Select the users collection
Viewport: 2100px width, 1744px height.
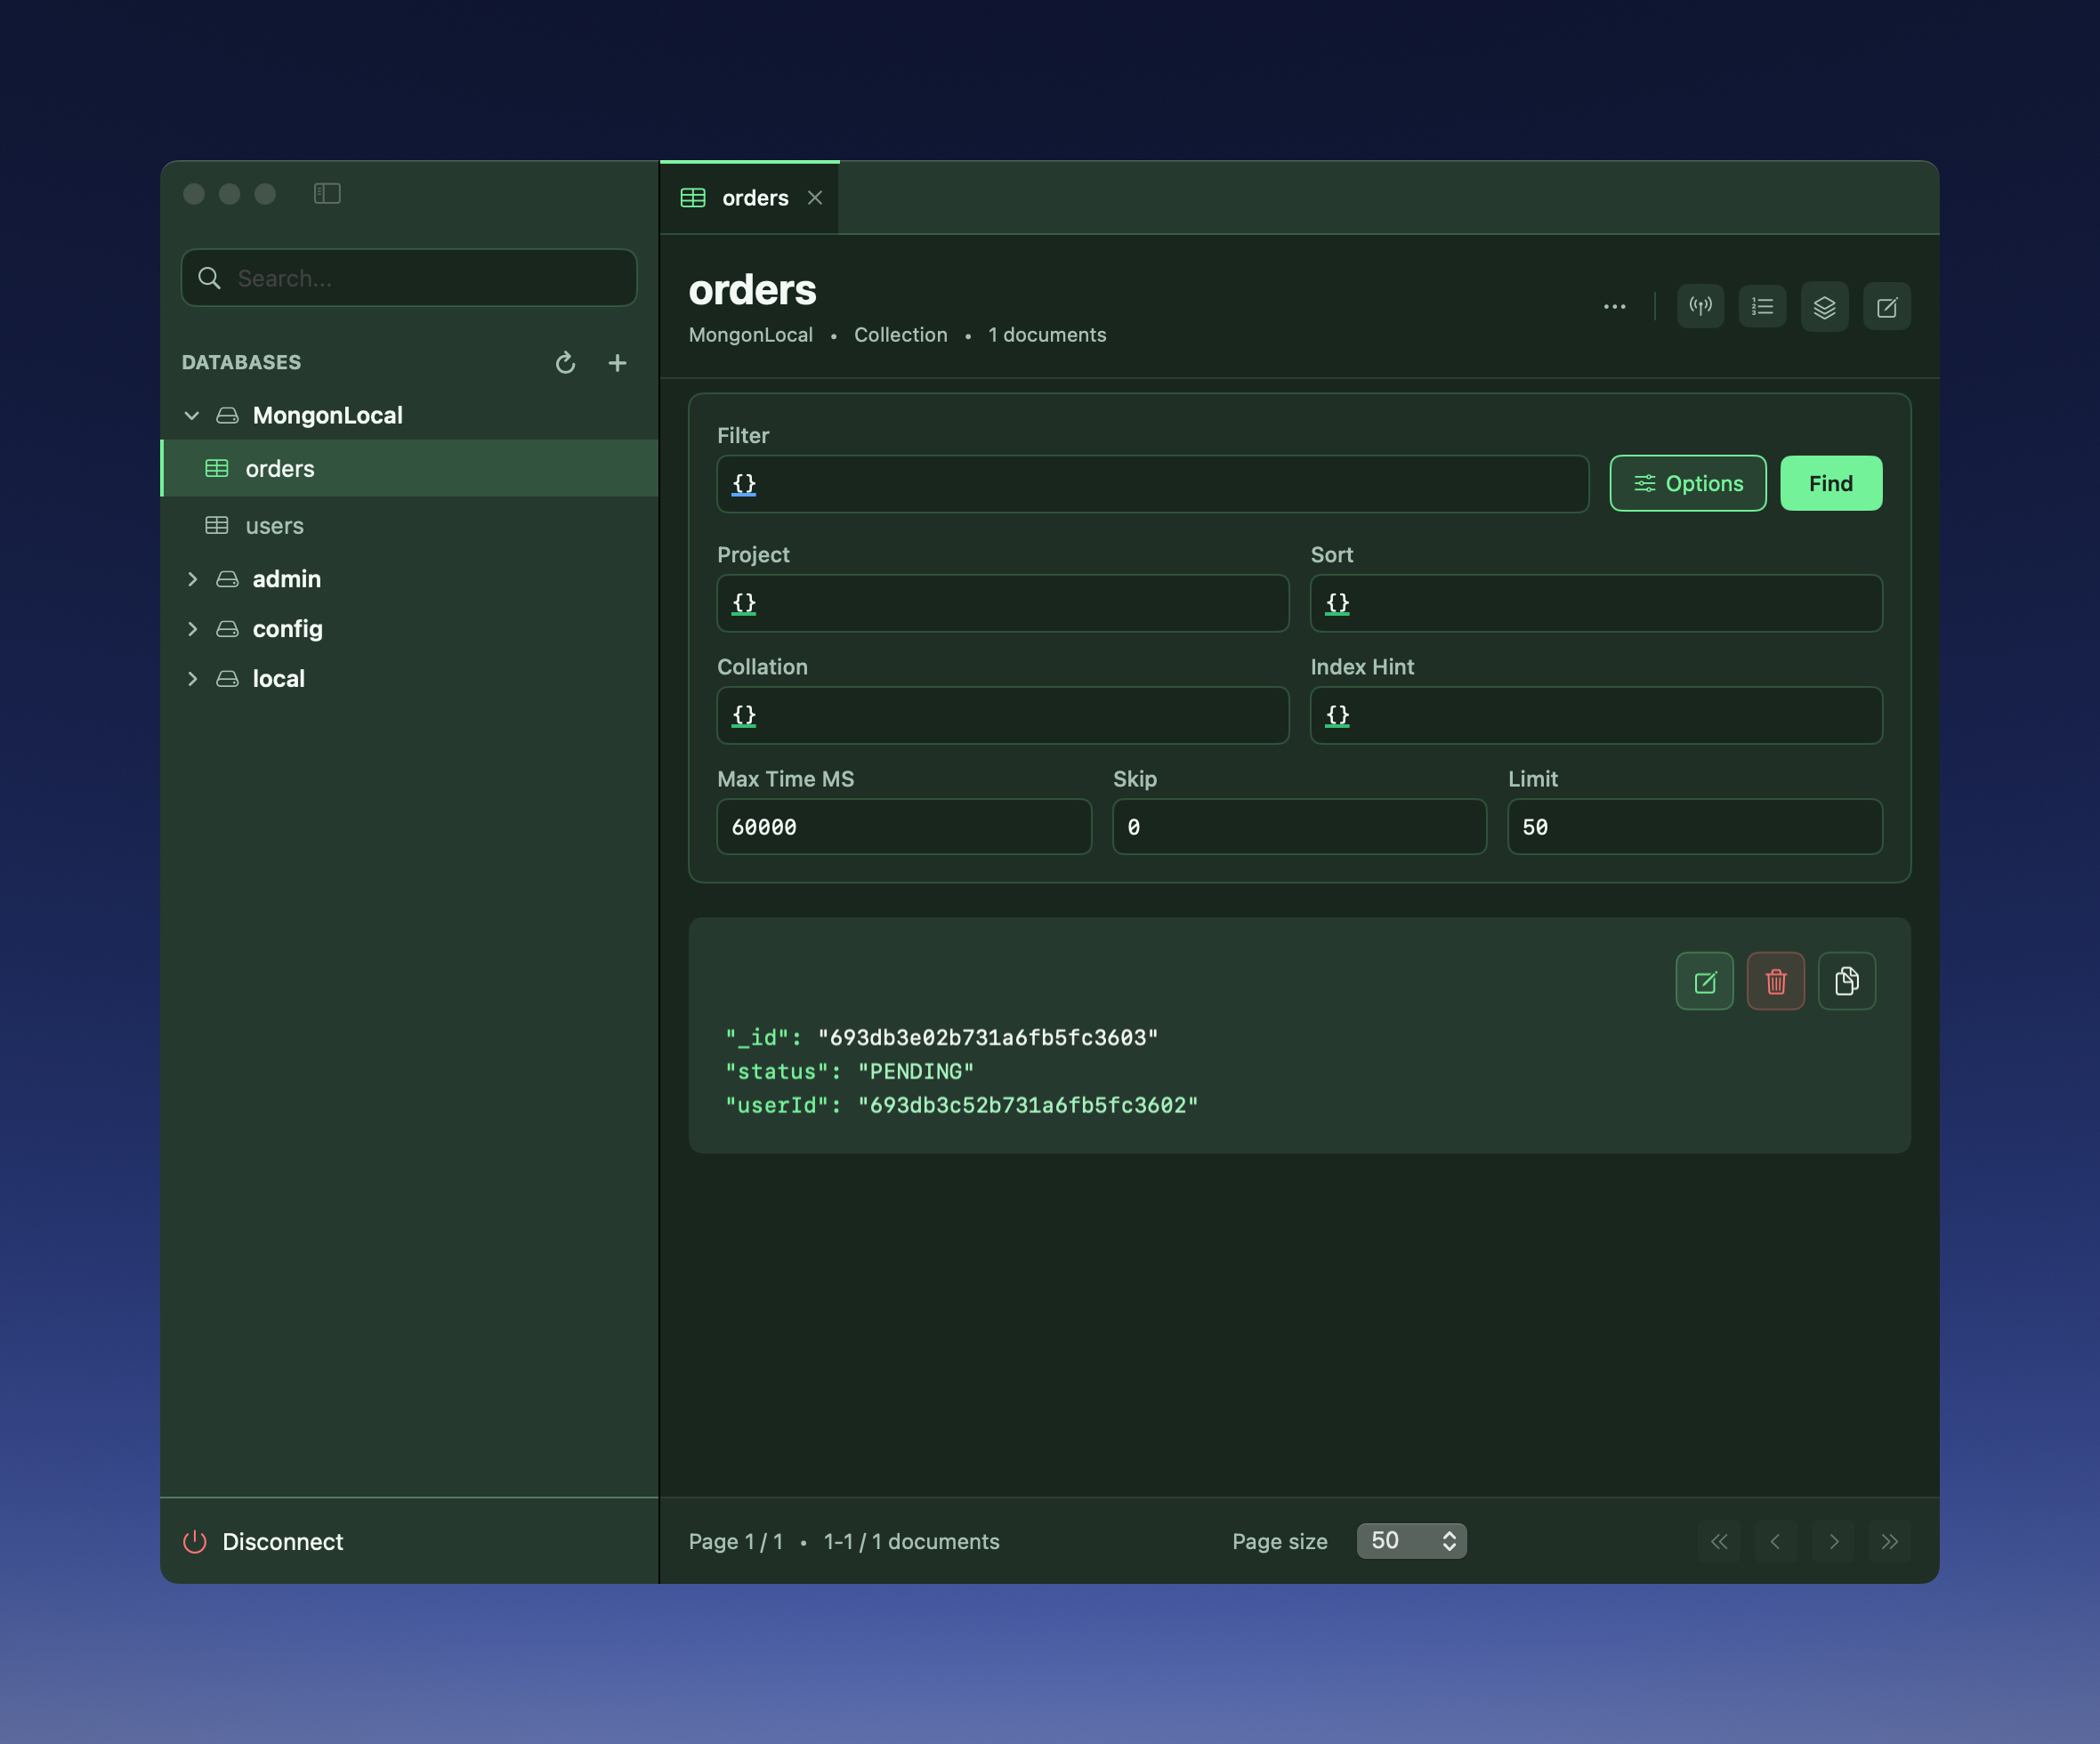274,526
